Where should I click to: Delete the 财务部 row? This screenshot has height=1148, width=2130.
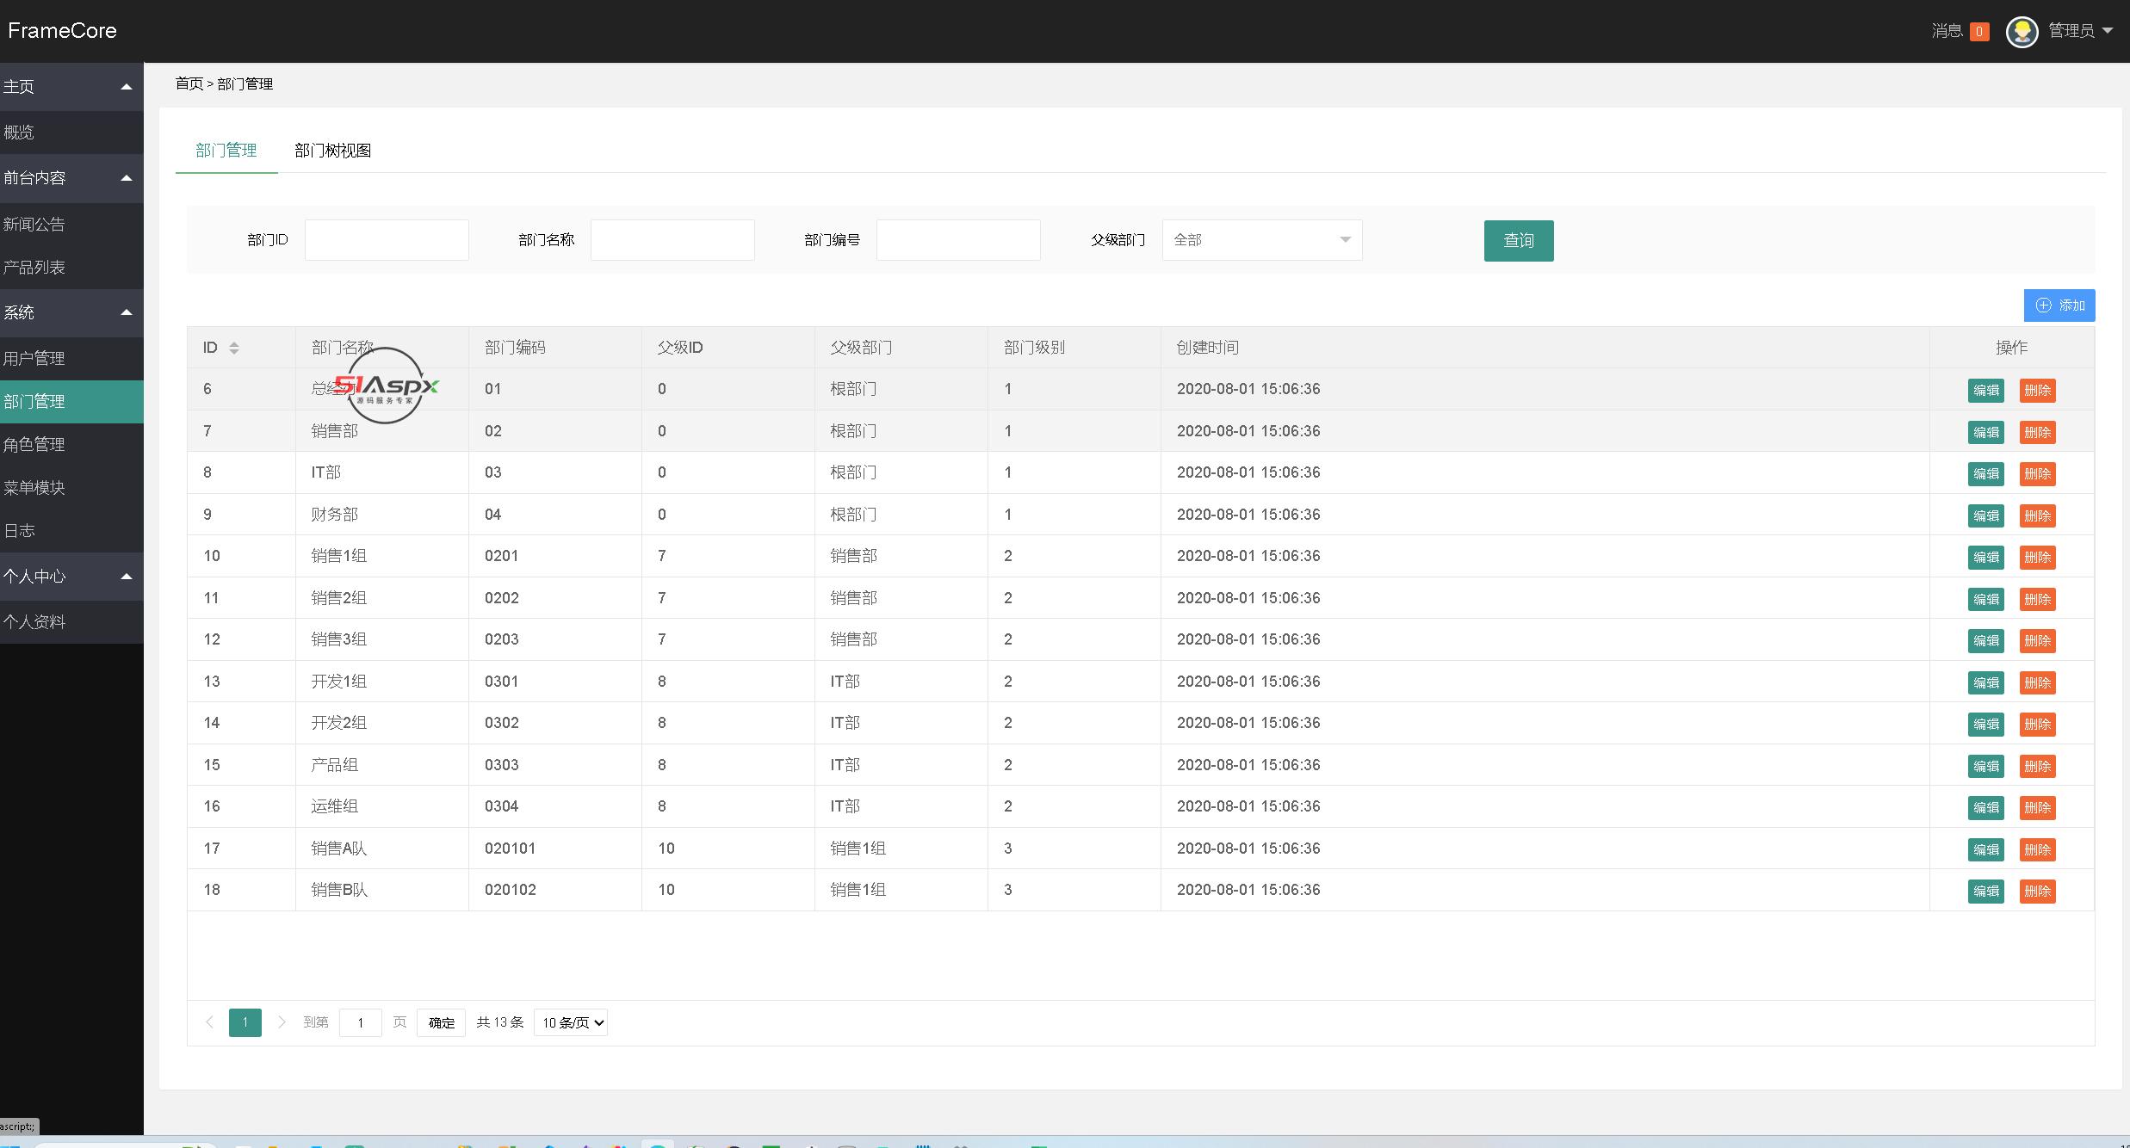(x=2038, y=515)
